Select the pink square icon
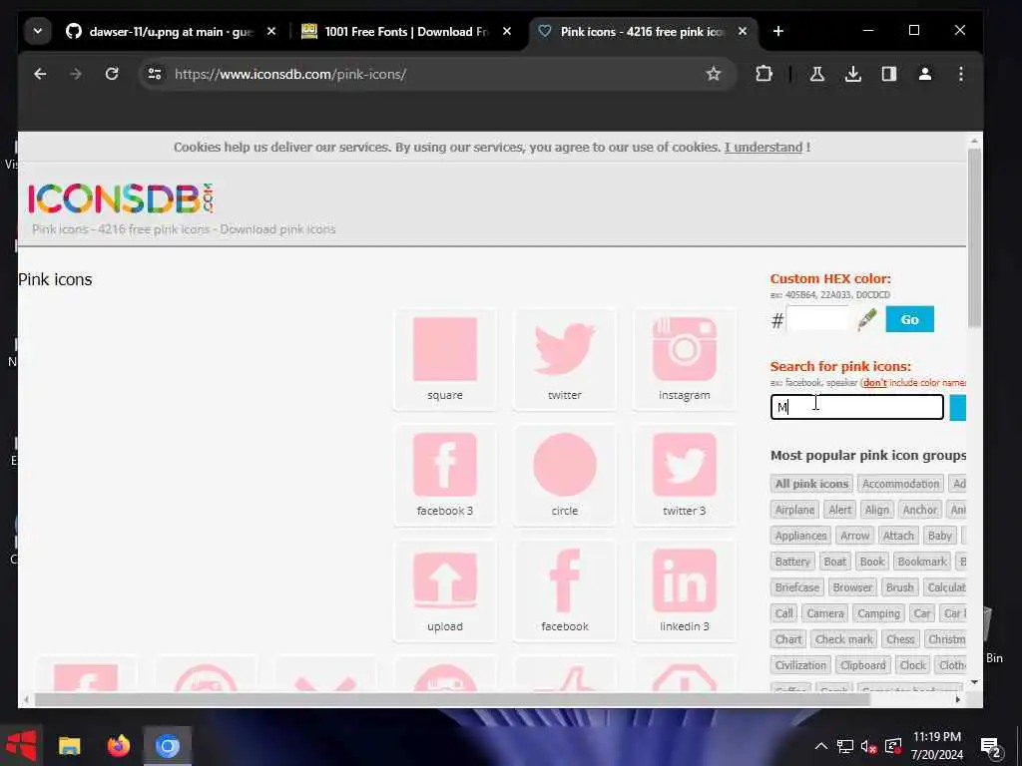The height and width of the screenshot is (766, 1022). pos(444,349)
